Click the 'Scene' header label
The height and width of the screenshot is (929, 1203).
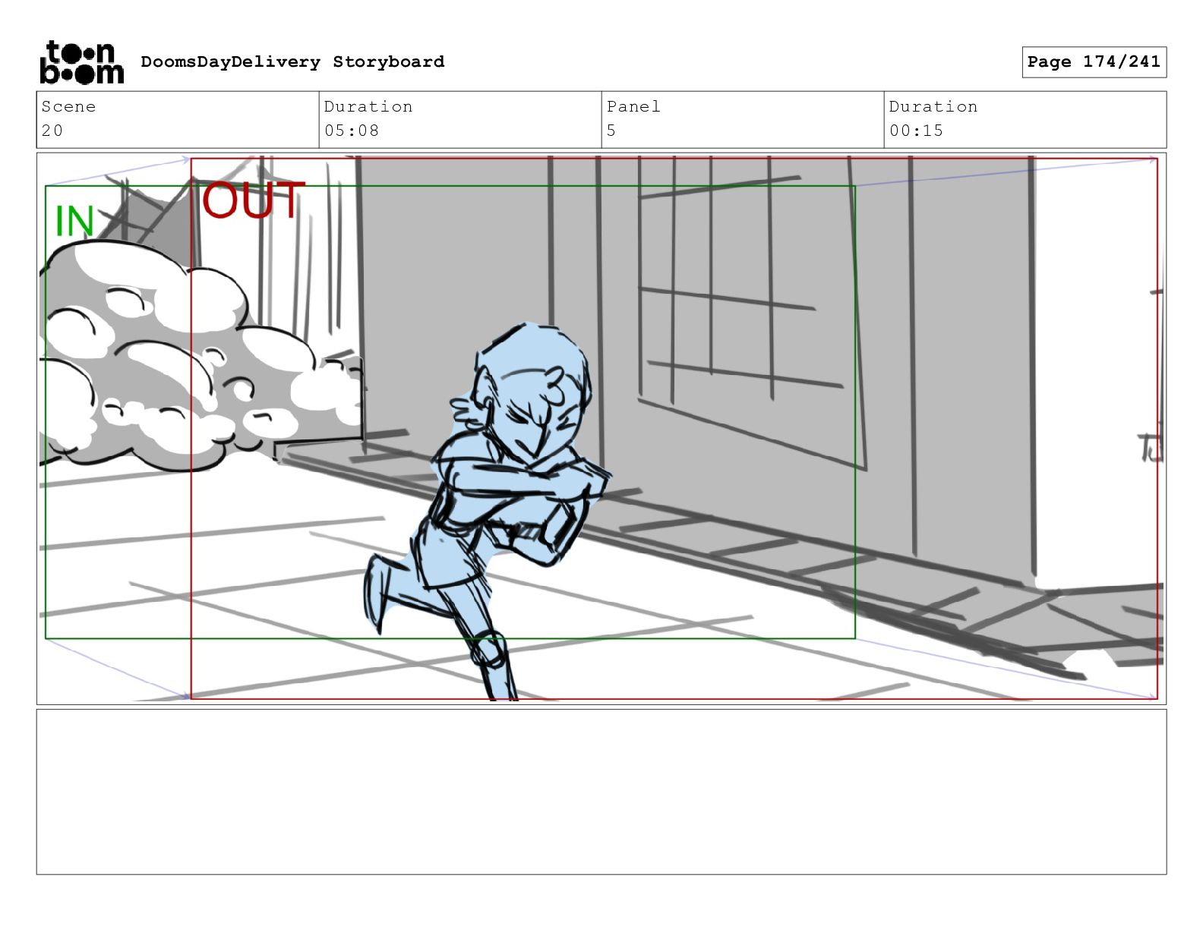pyautogui.click(x=68, y=107)
